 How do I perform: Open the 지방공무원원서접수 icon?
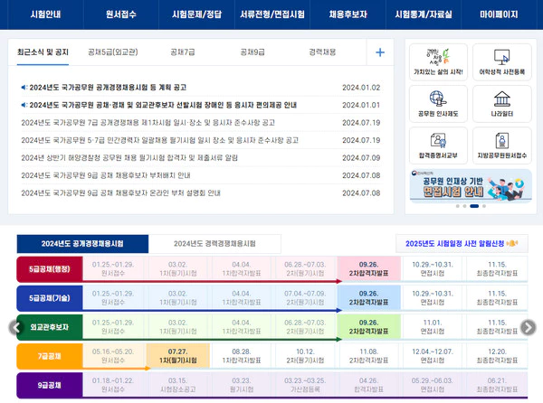(501, 142)
